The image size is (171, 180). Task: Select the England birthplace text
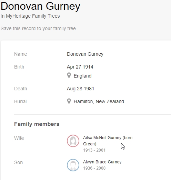coord(82,76)
